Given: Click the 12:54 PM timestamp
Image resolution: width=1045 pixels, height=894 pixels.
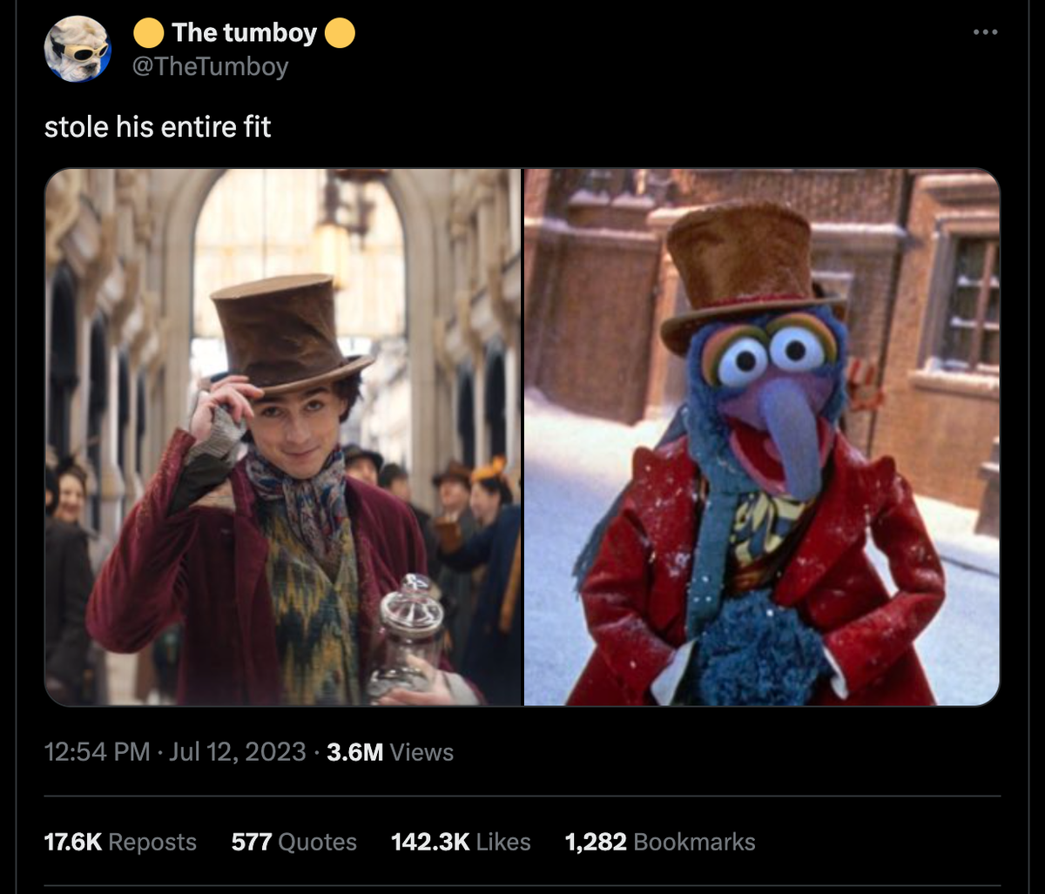Looking at the screenshot, I should point(97,752).
